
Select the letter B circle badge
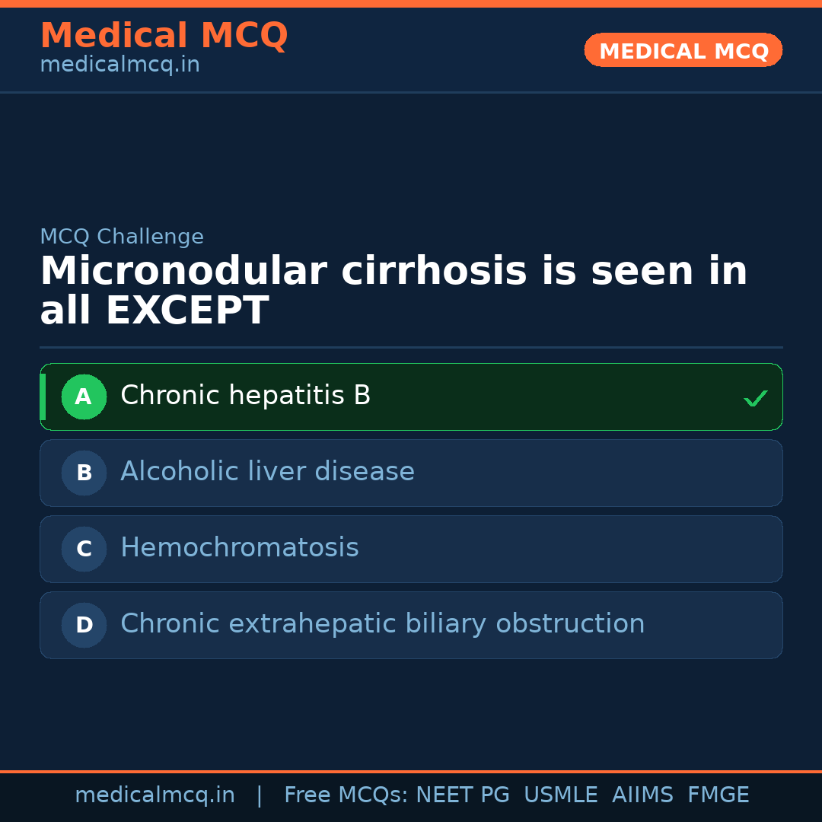point(84,473)
